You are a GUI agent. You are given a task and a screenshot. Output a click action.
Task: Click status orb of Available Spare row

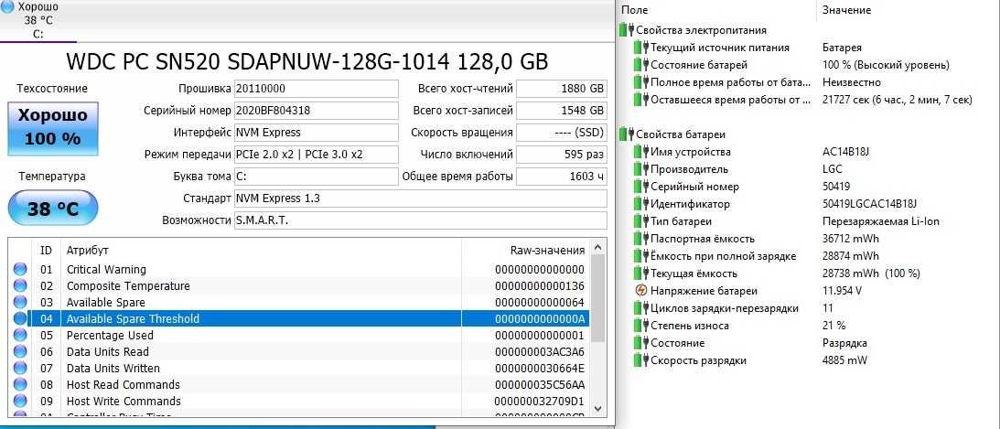click(x=20, y=303)
